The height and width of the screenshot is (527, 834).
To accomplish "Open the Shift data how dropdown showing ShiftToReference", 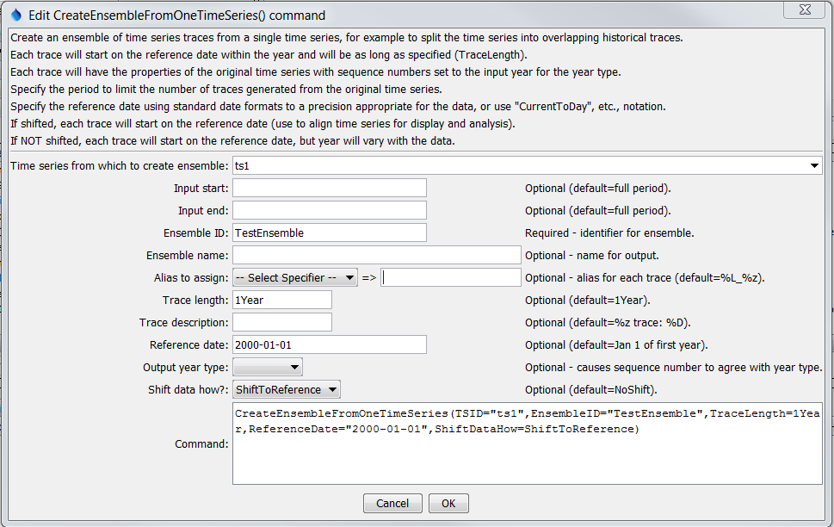I will pyautogui.click(x=286, y=389).
